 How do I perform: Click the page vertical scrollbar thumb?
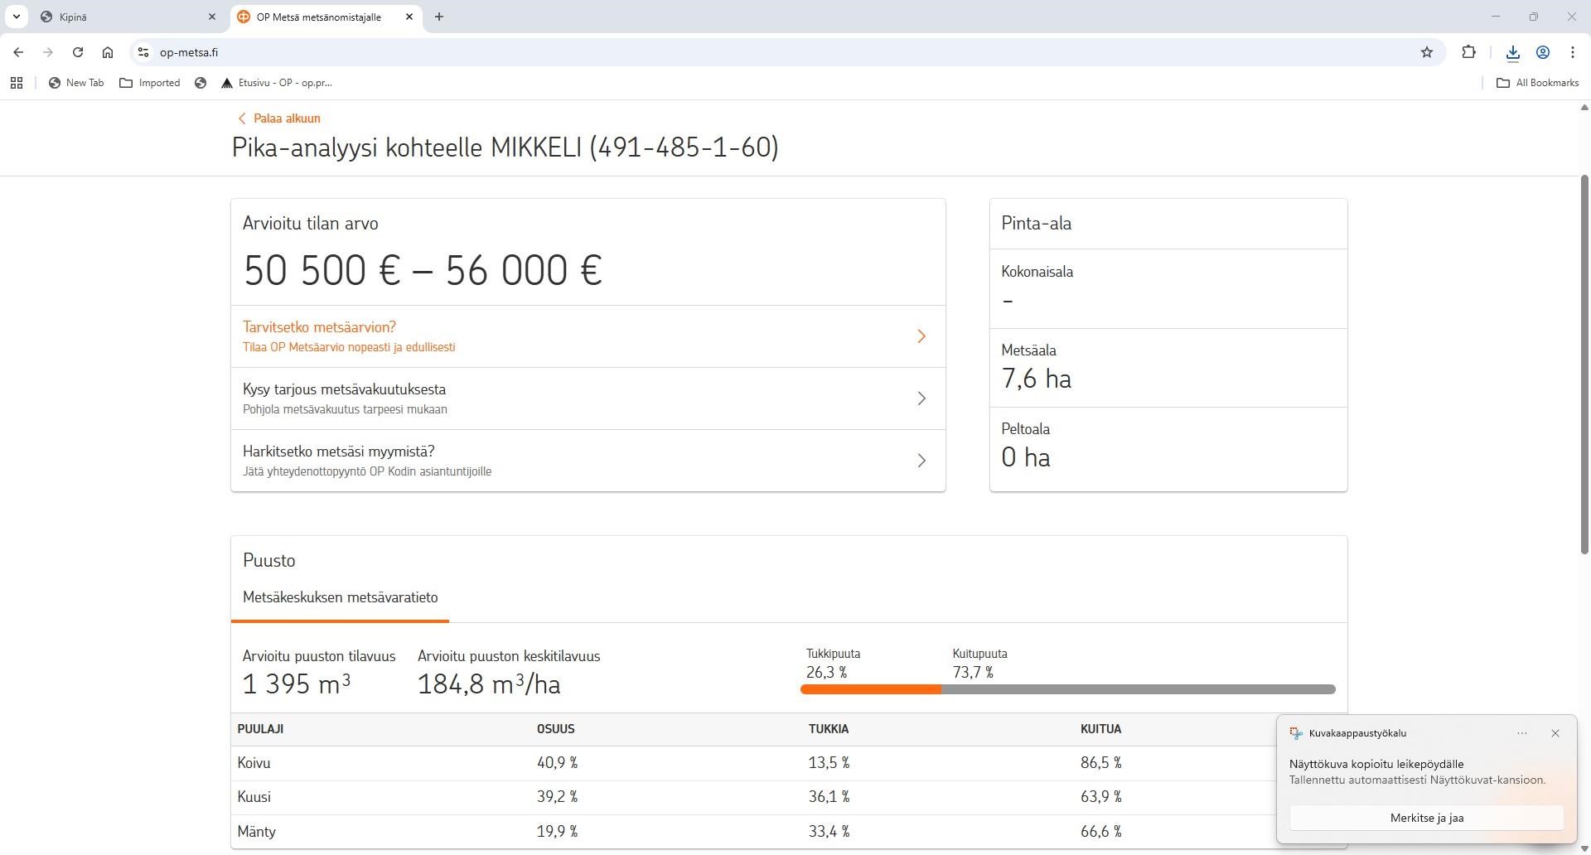click(x=1584, y=365)
